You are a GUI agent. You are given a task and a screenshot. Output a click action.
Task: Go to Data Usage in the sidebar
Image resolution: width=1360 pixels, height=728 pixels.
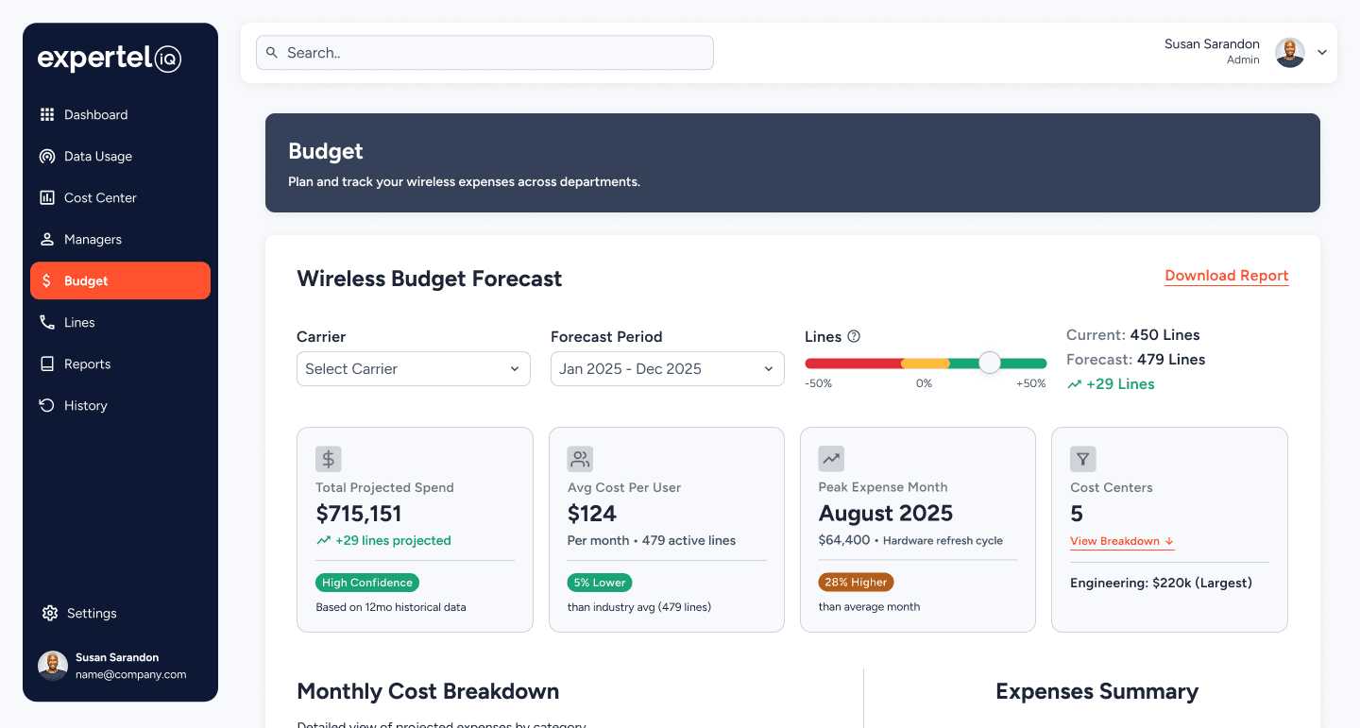pos(97,157)
